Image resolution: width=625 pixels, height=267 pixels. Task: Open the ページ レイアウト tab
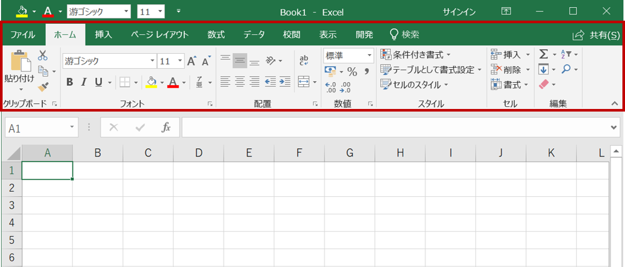pyautogui.click(x=159, y=35)
